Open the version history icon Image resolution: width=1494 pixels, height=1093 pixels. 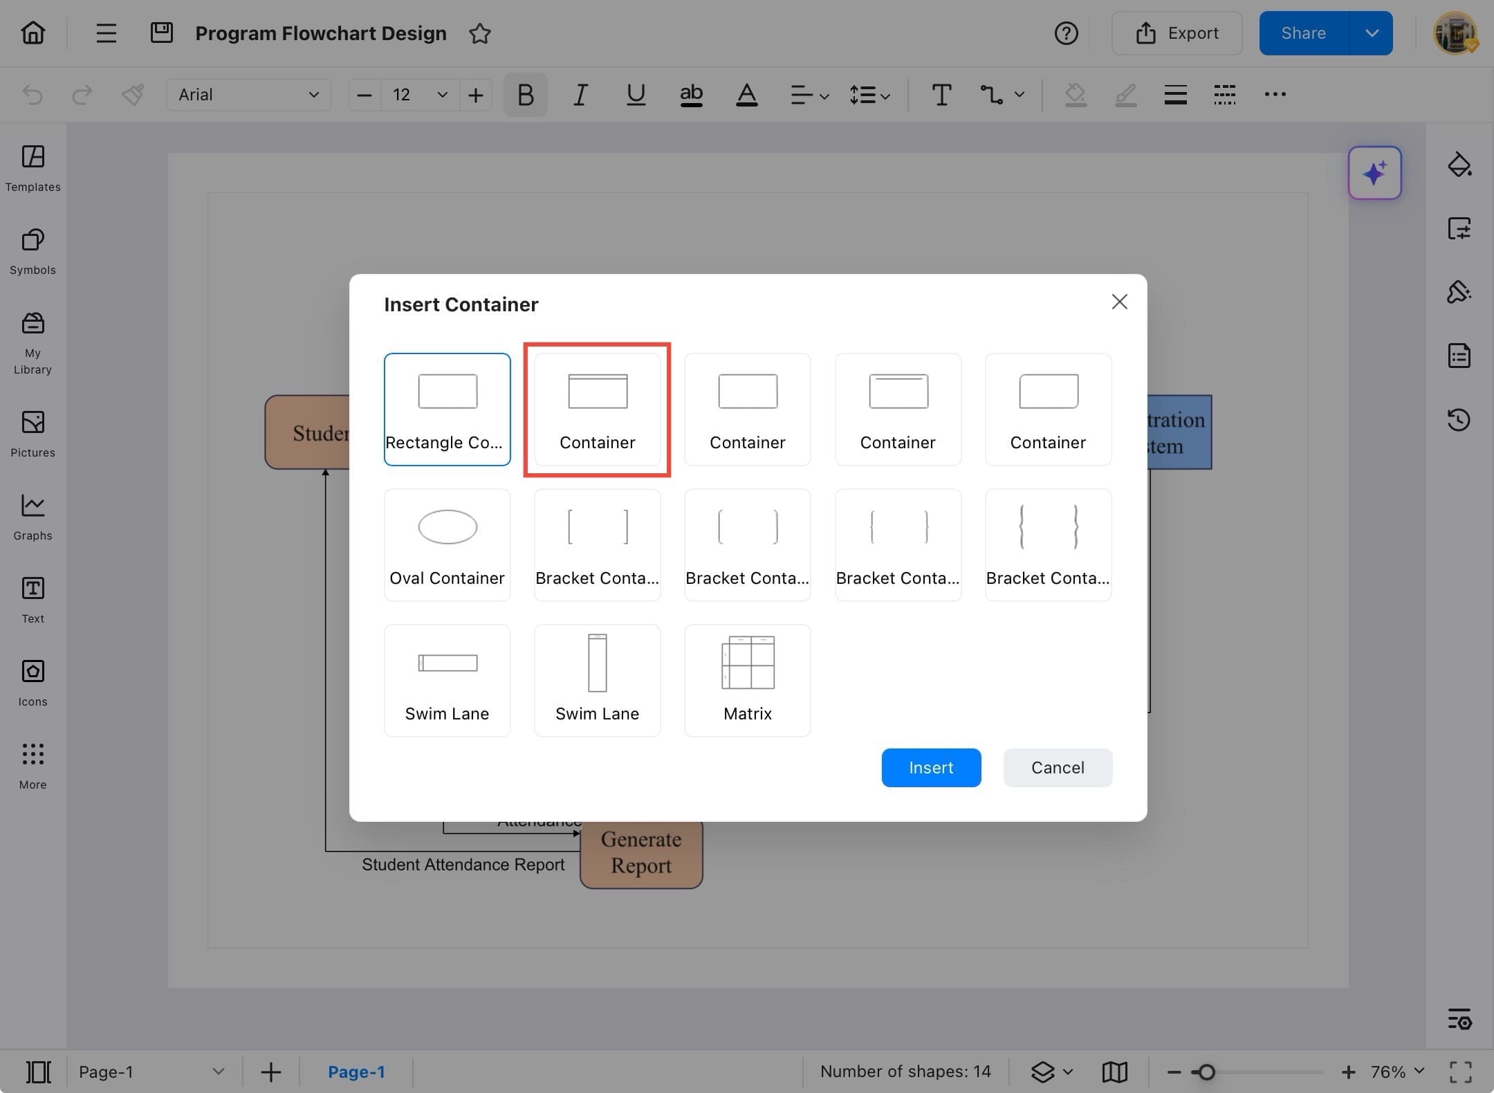[x=1459, y=420]
